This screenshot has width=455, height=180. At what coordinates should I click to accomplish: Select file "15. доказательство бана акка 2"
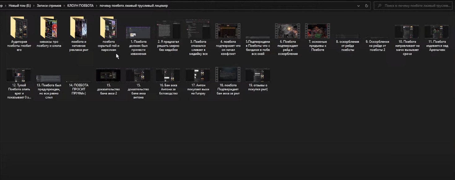click(108, 75)
